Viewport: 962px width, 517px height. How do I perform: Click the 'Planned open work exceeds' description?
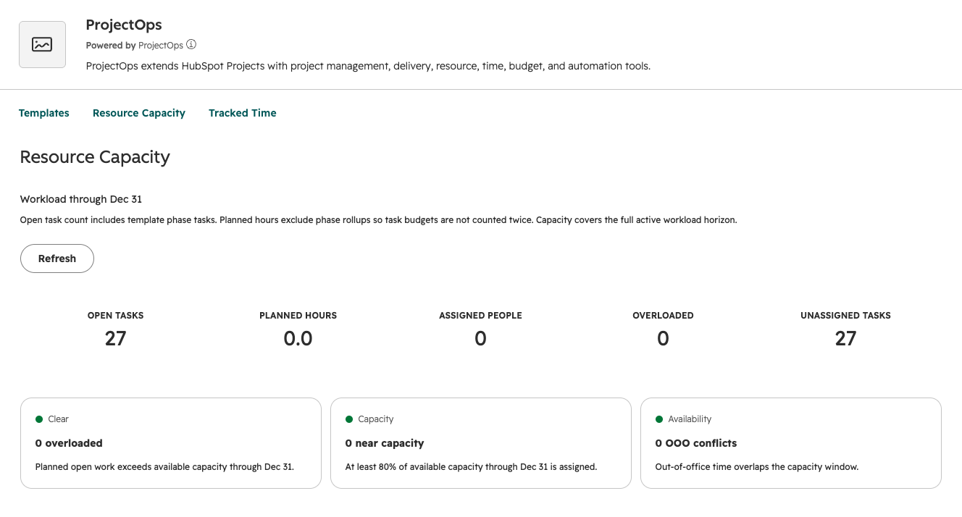click(164, 467)
